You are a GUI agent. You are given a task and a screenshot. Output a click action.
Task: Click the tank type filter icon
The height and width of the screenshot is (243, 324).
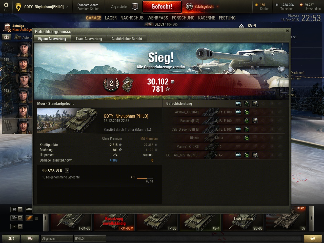pyautogui.click(x=29, y=209)
